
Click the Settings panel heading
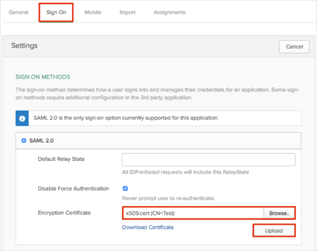24,46
